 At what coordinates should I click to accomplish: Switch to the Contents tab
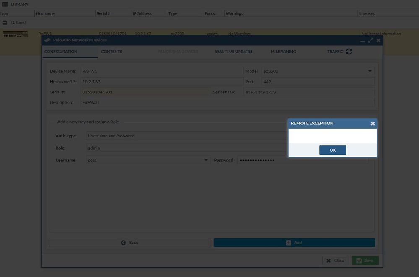point(112,52)
